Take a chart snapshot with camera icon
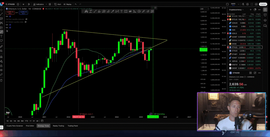 click(256, 4)
